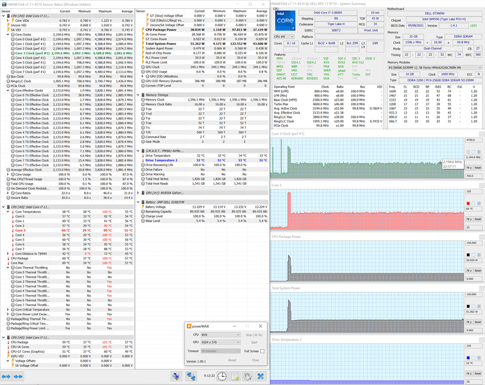Close sensors with the blue X icon
Viewport: 485px width, 385px height.
[x=260, y=376]
